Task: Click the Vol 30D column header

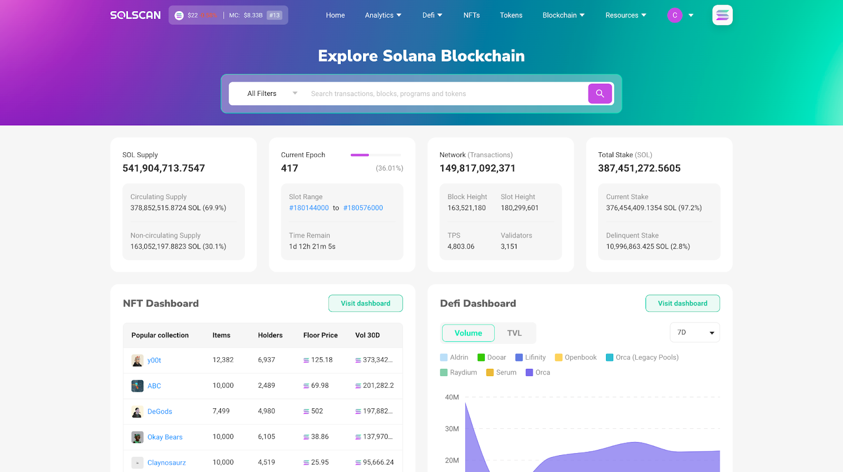Action: [x=367, y=335]
